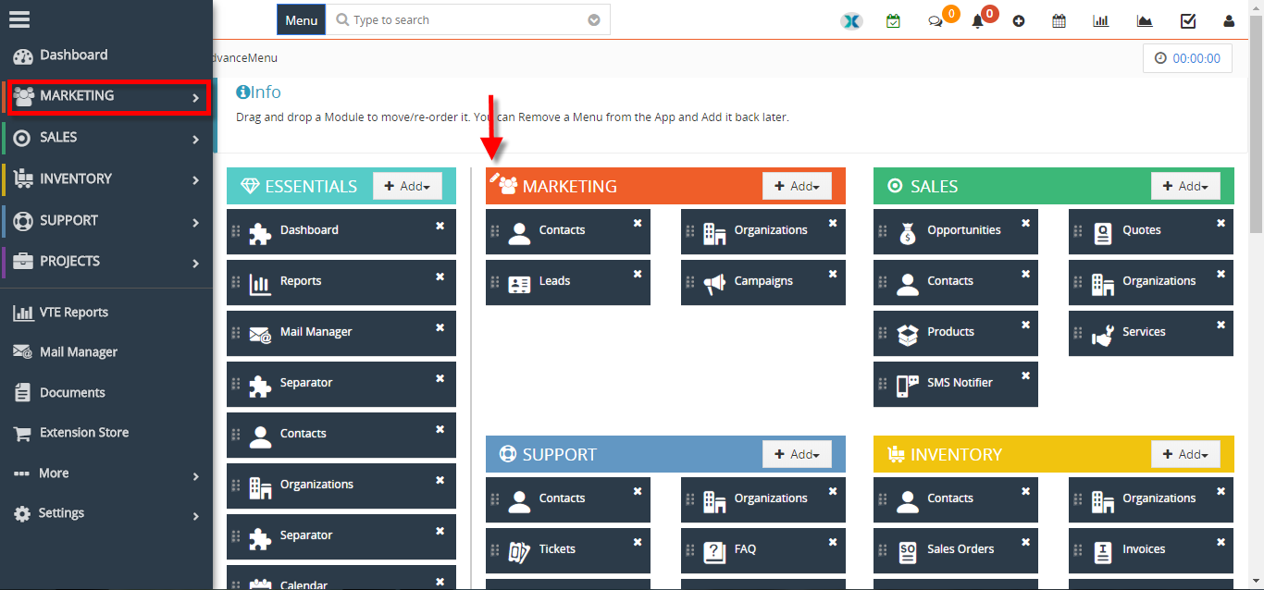This screenshot has width=1264, height=590.
Task: Expand the More sidebar menu
Action: (106, 473)
